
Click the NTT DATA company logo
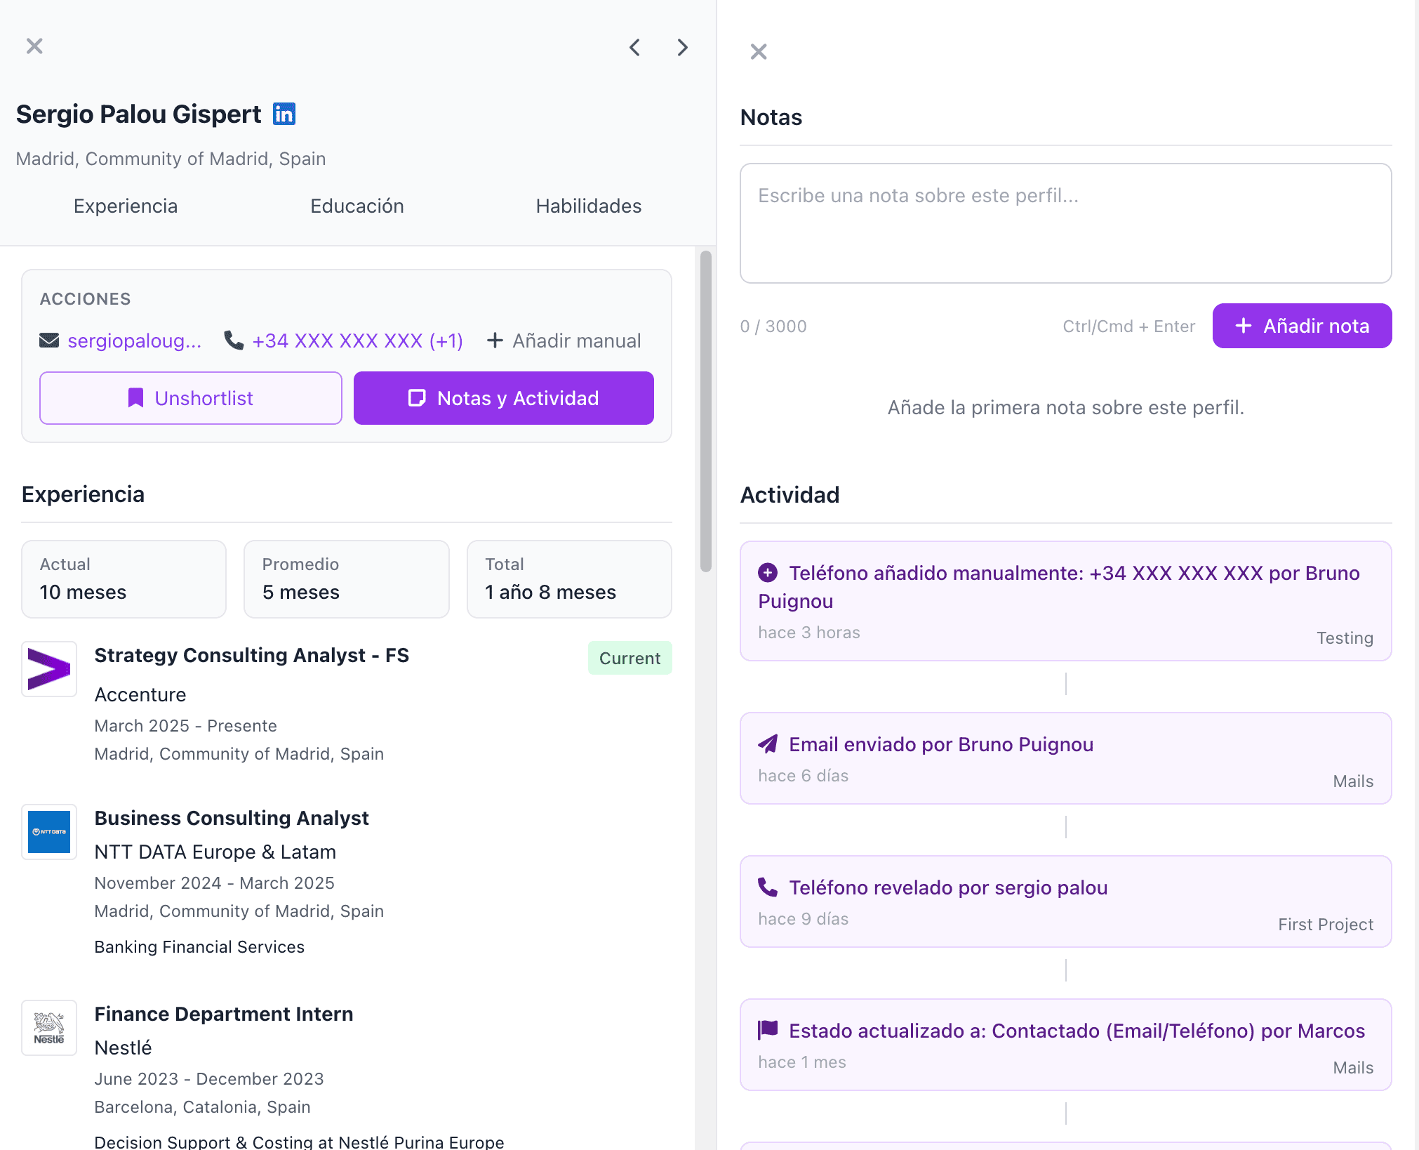48,832
